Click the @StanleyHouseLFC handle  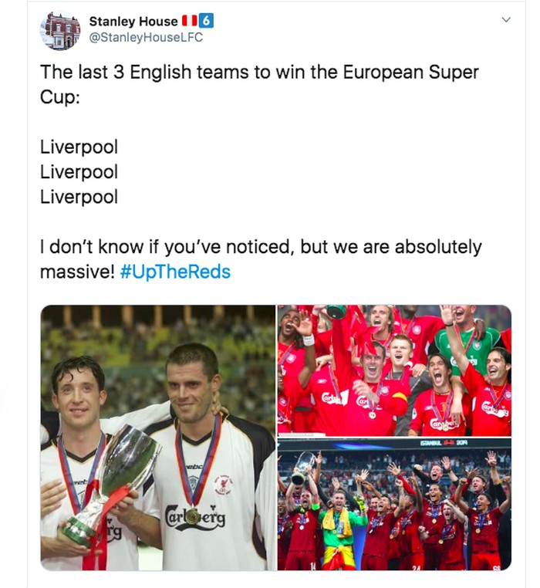click(x=147, y=37)
